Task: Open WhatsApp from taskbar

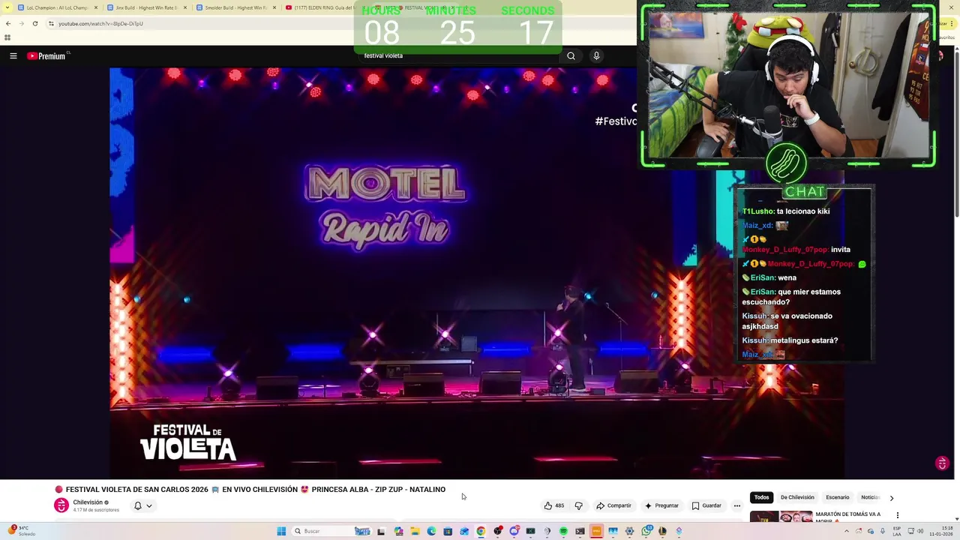Action: tap(646, 531)
